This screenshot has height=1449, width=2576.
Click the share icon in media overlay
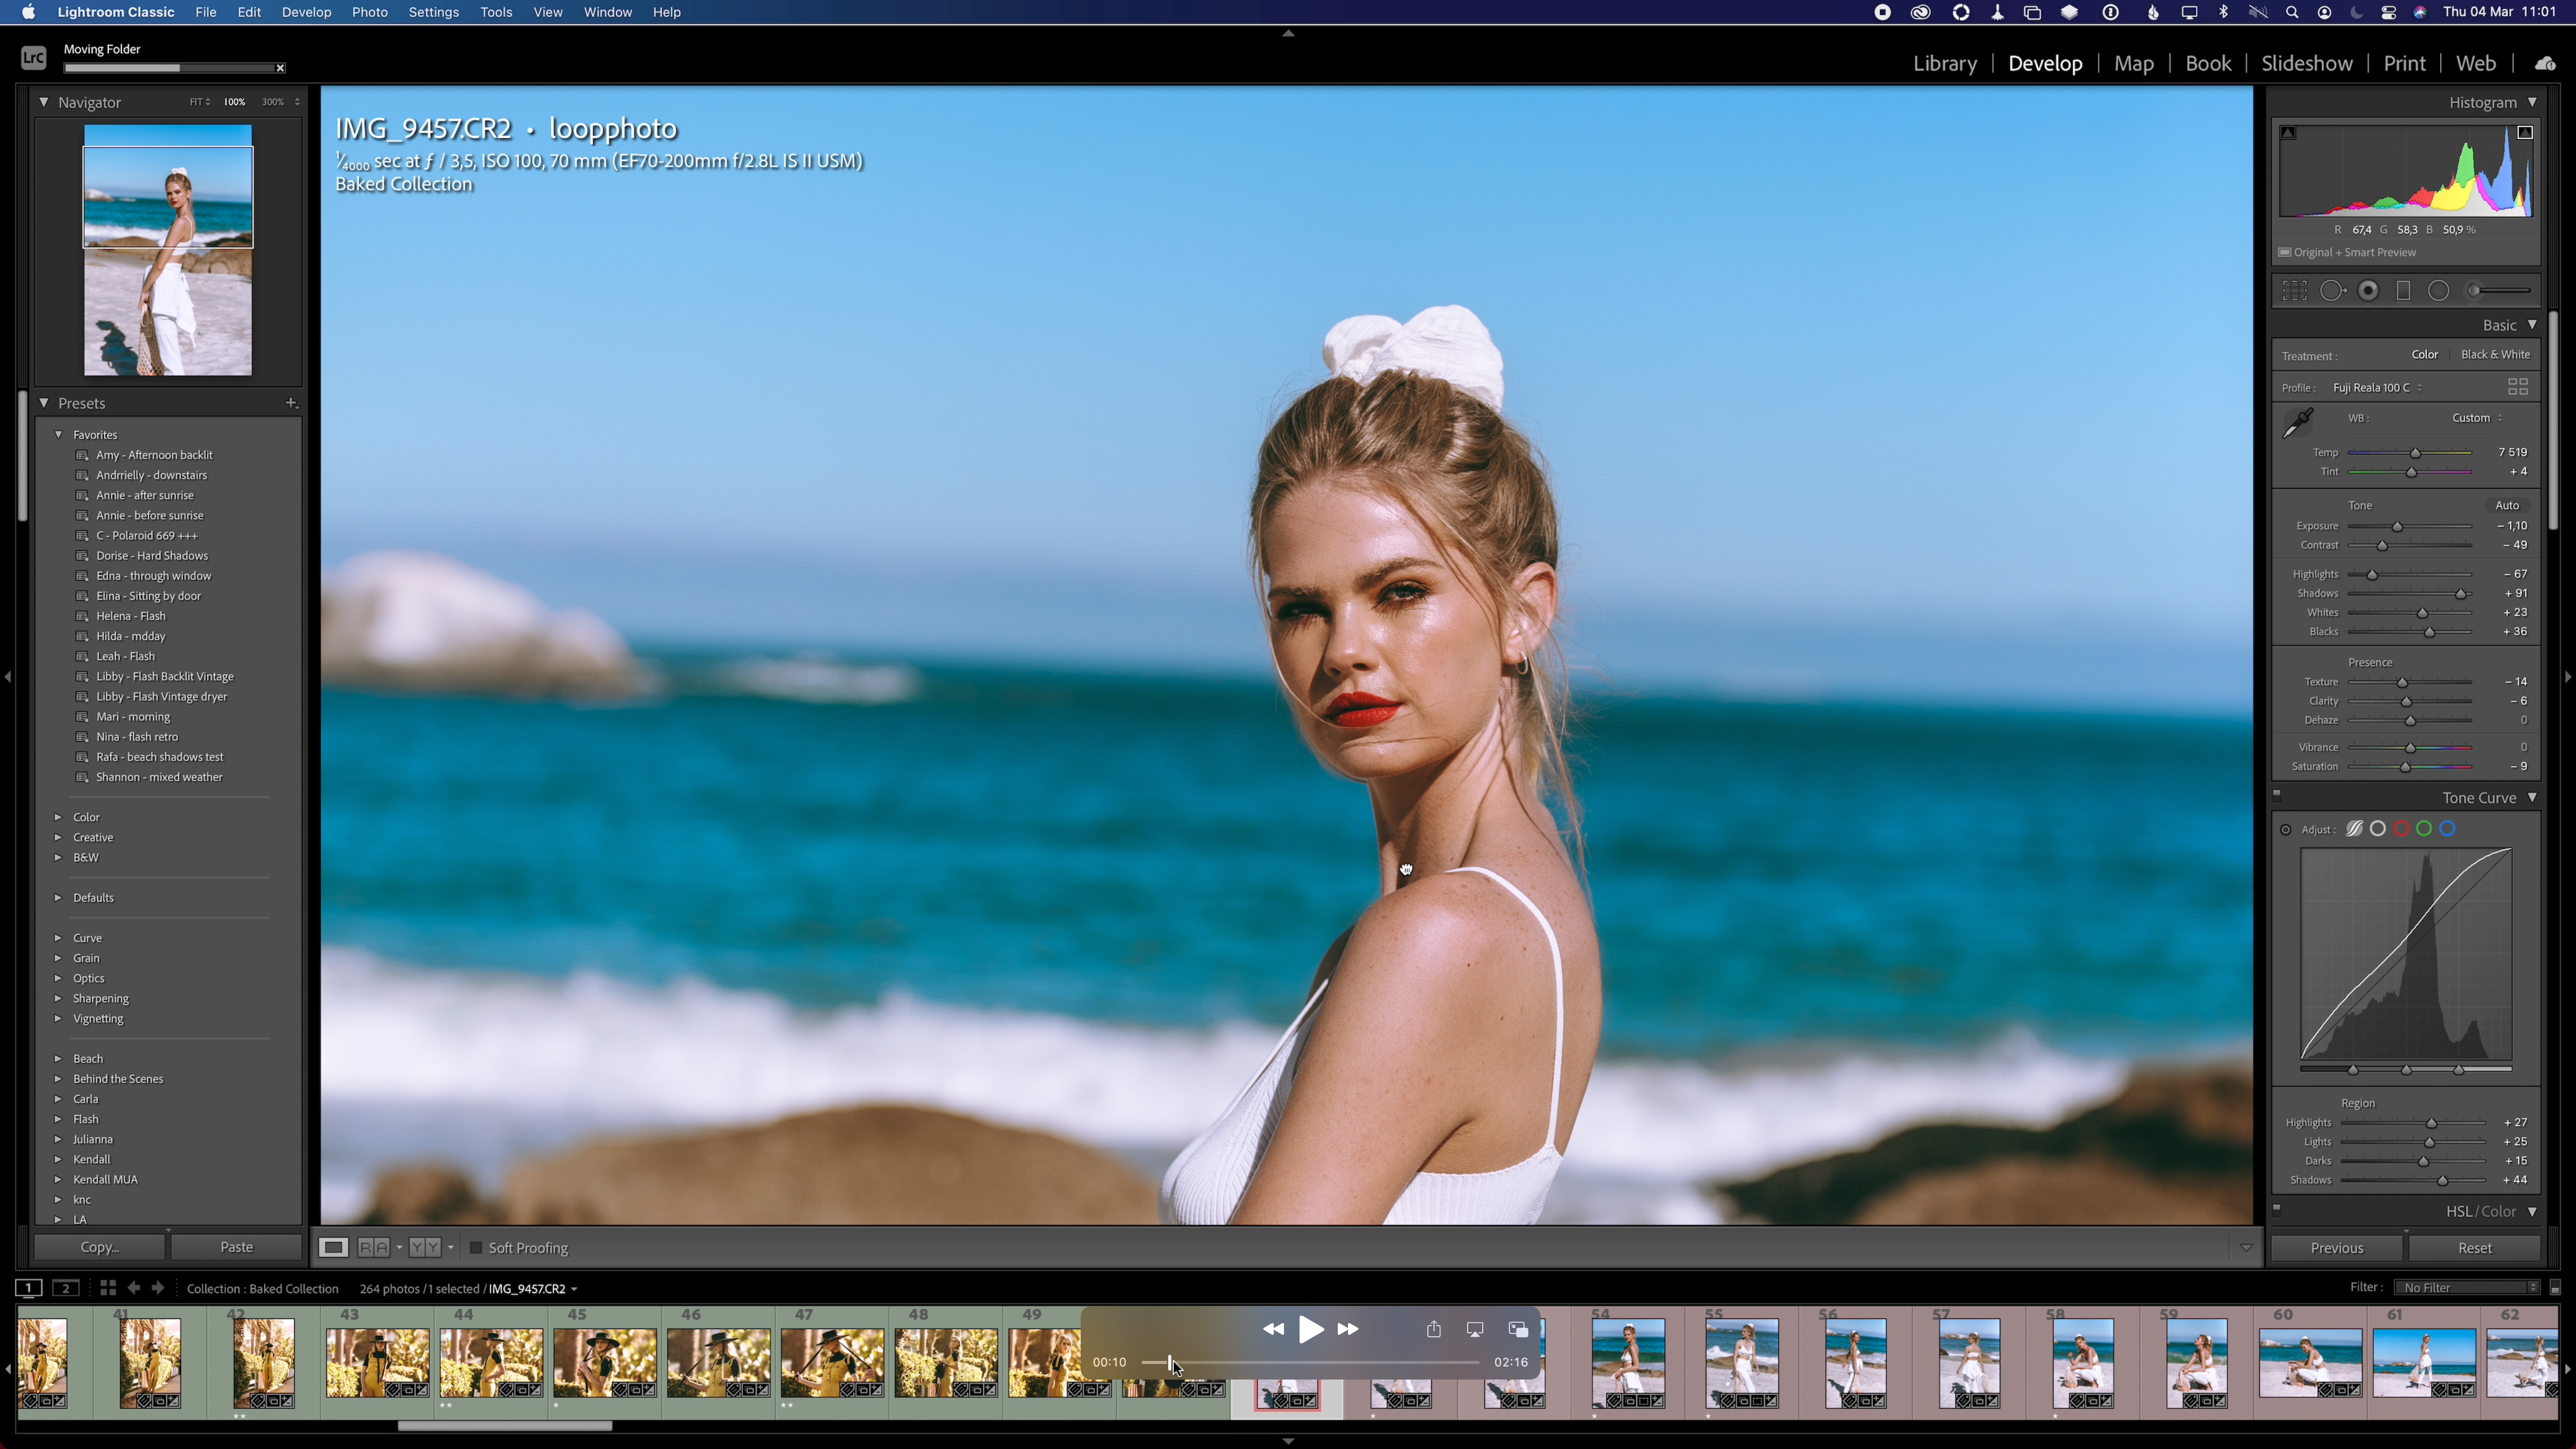[1434, 1329]
